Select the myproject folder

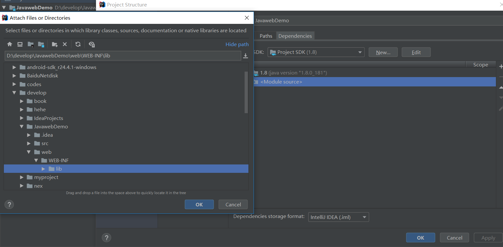(x=46, y=177)
